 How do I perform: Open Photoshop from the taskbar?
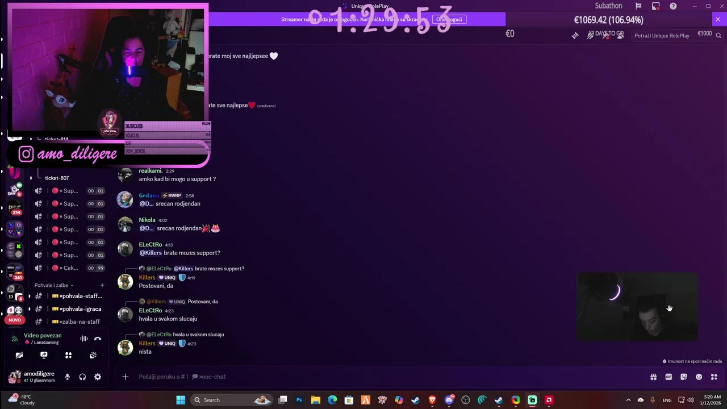[x=299, y=400]
